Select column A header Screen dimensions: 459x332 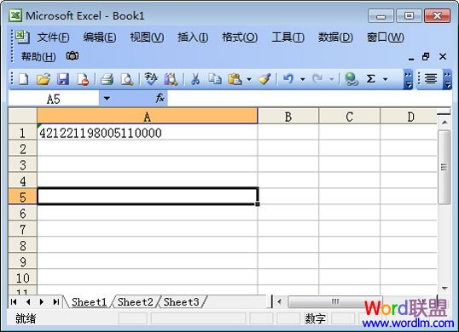(x=148, y=117)
